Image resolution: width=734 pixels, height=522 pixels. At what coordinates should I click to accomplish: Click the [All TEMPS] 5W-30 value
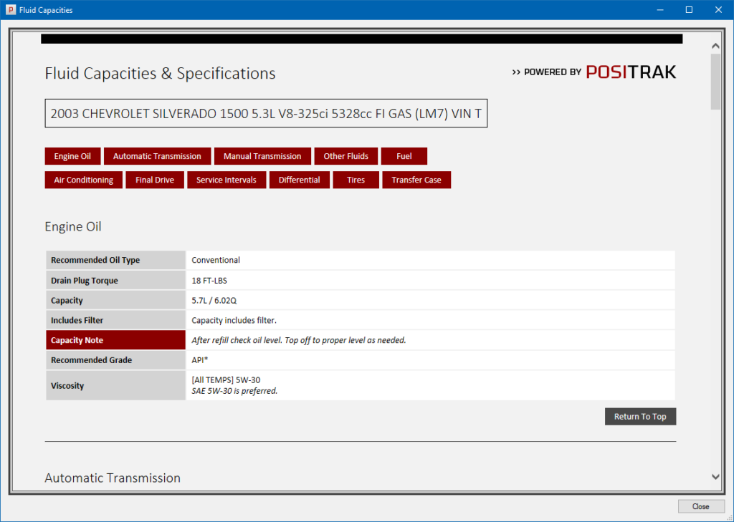tap(226, 380)
